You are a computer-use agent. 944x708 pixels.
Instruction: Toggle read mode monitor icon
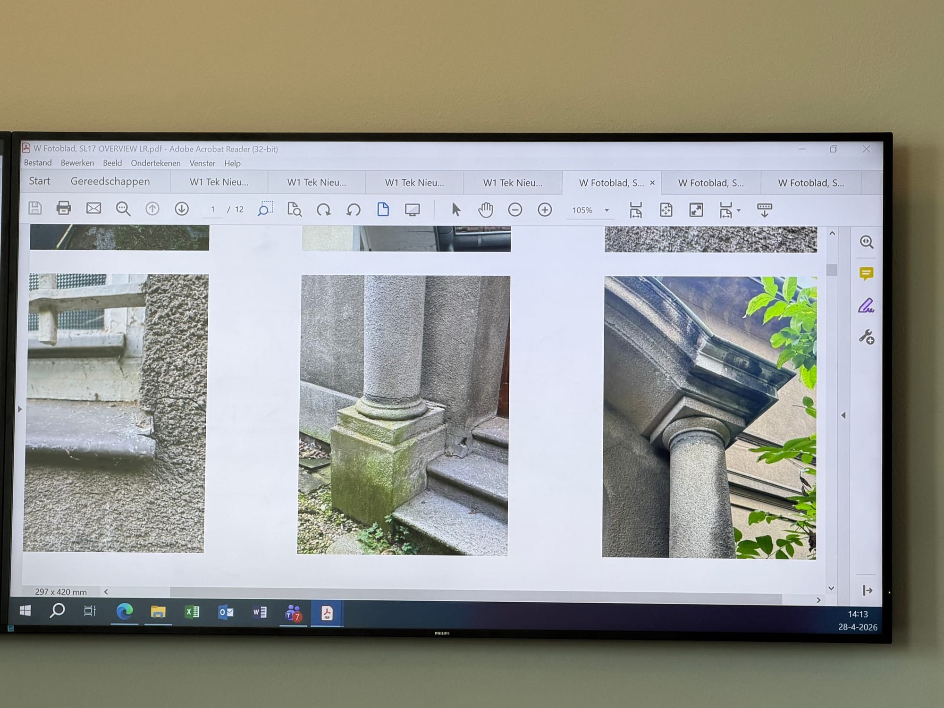pyautogui.click(x=412, y=210)
